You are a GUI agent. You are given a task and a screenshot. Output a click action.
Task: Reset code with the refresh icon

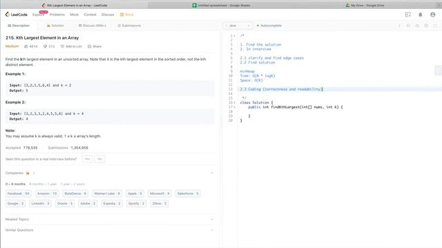[417, 25]
